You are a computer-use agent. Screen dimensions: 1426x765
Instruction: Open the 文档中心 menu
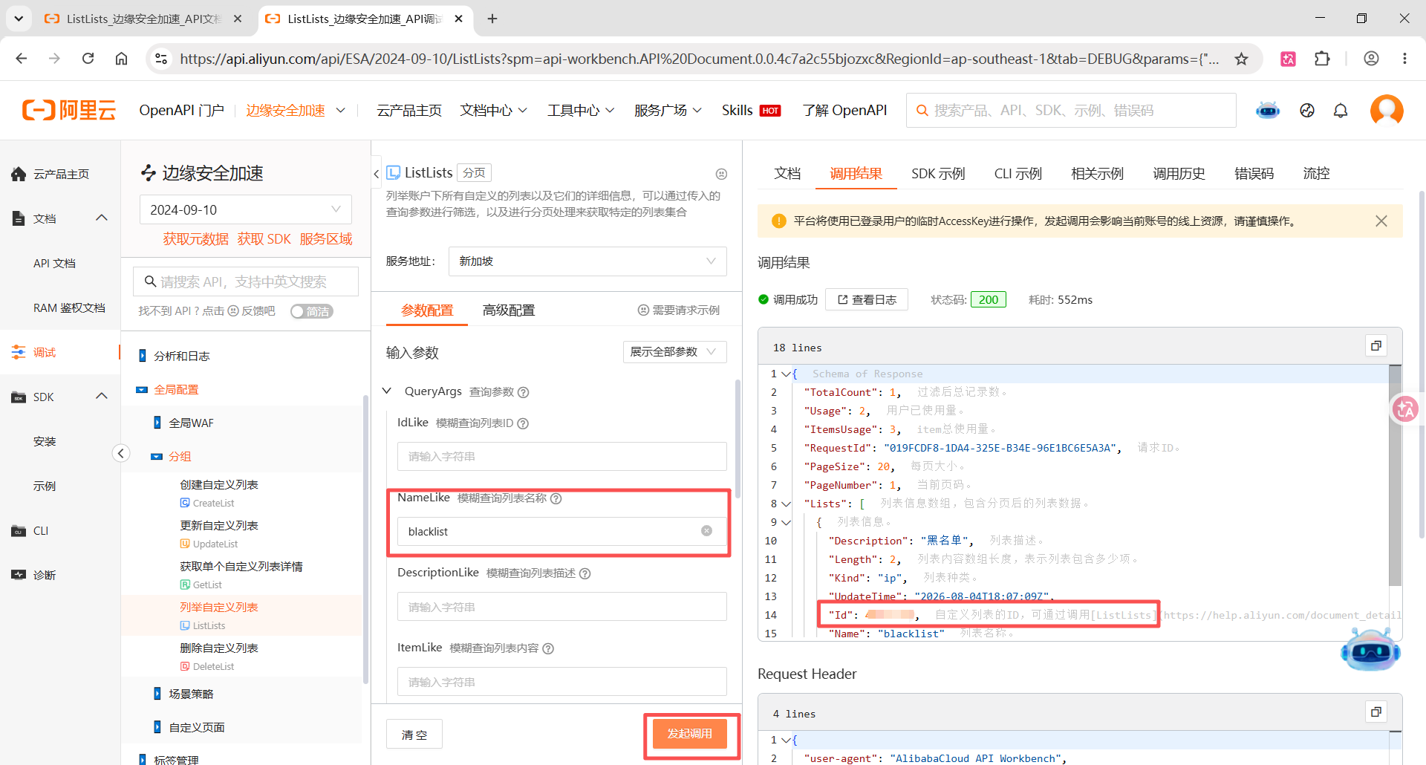point(494,111)
